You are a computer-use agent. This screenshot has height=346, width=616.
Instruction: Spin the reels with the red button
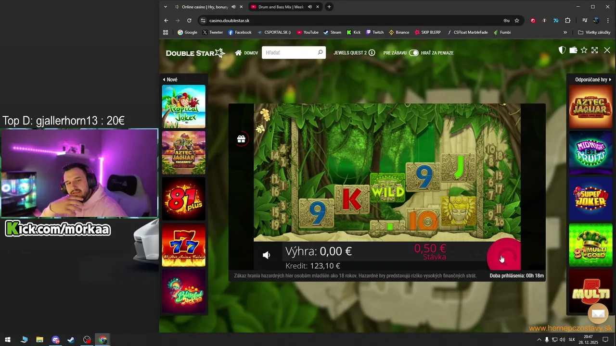tap(503, 255)
